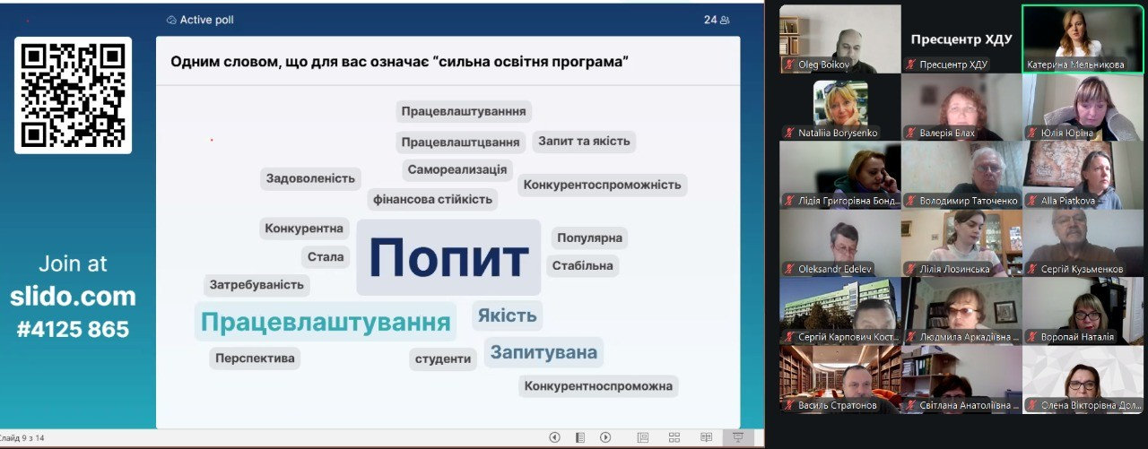
Task: Switch to Reading view icon
Action: (x=707, y=437)
